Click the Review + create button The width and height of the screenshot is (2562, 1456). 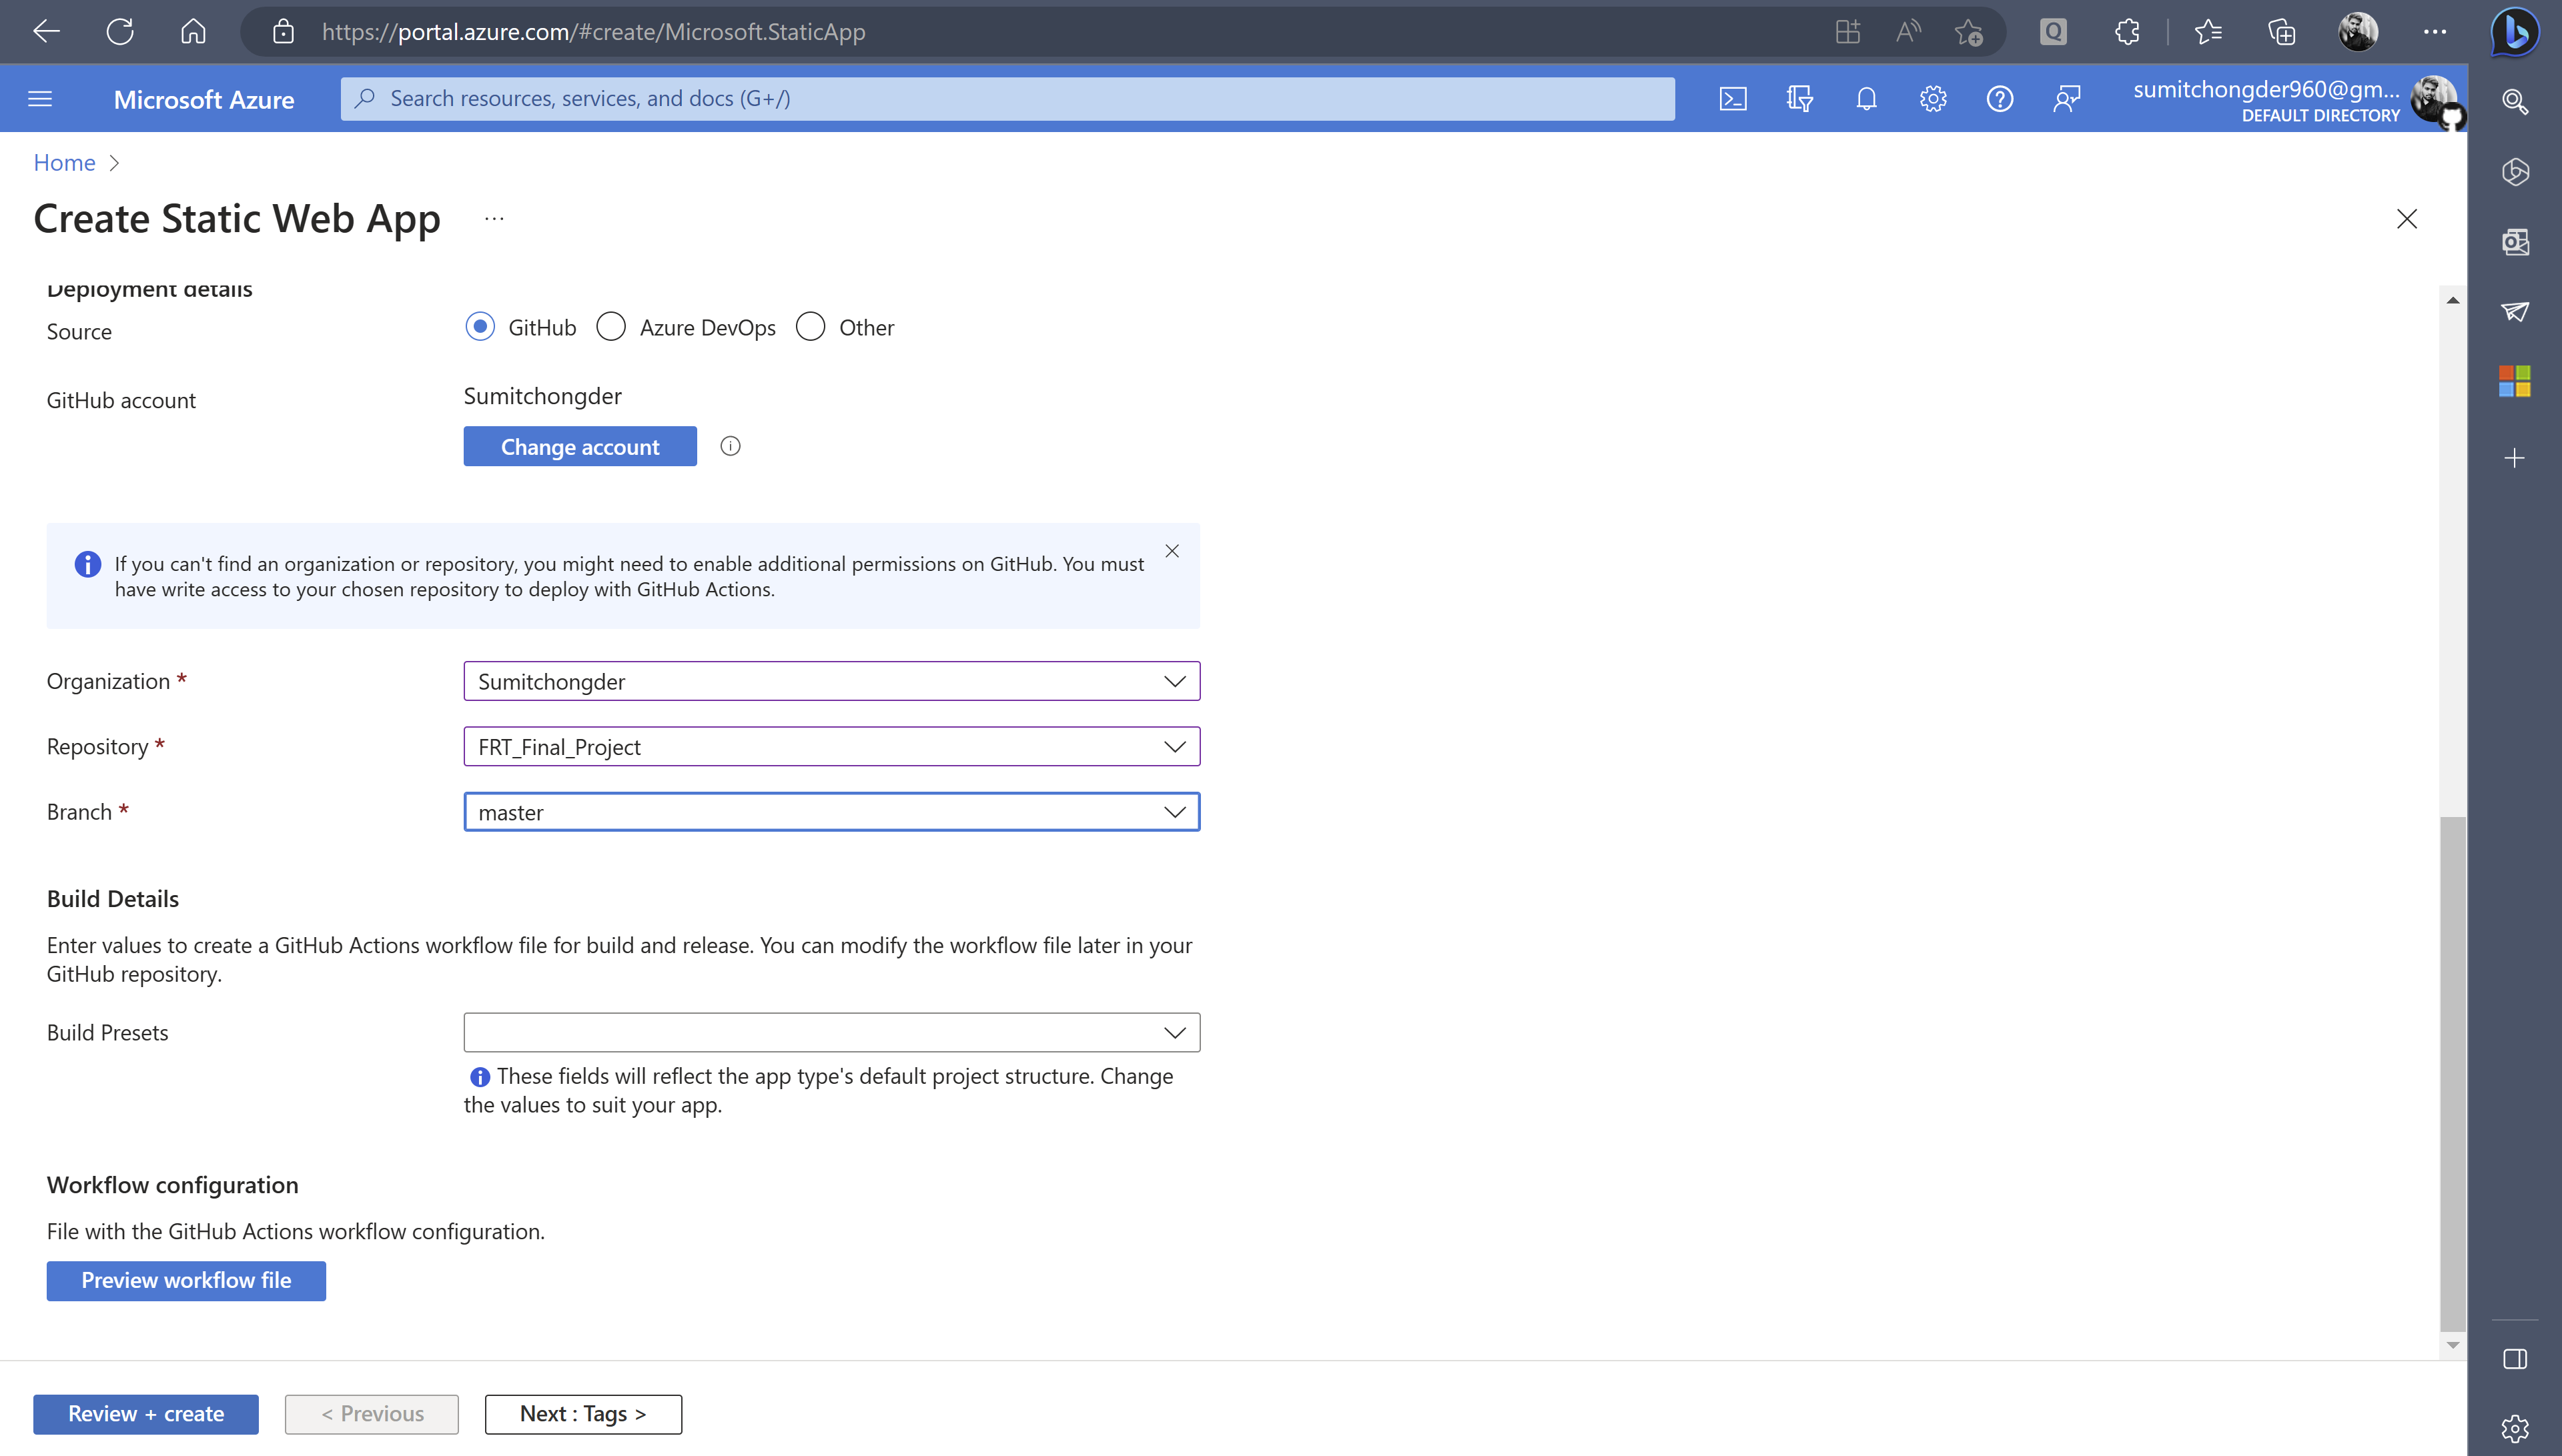[145, 1413]
